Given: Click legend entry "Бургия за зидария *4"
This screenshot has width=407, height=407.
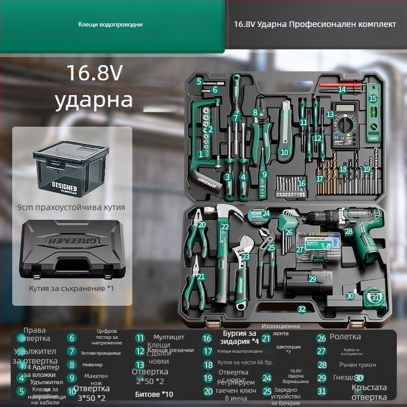Looking at the screenshot, I should (239, 337).
